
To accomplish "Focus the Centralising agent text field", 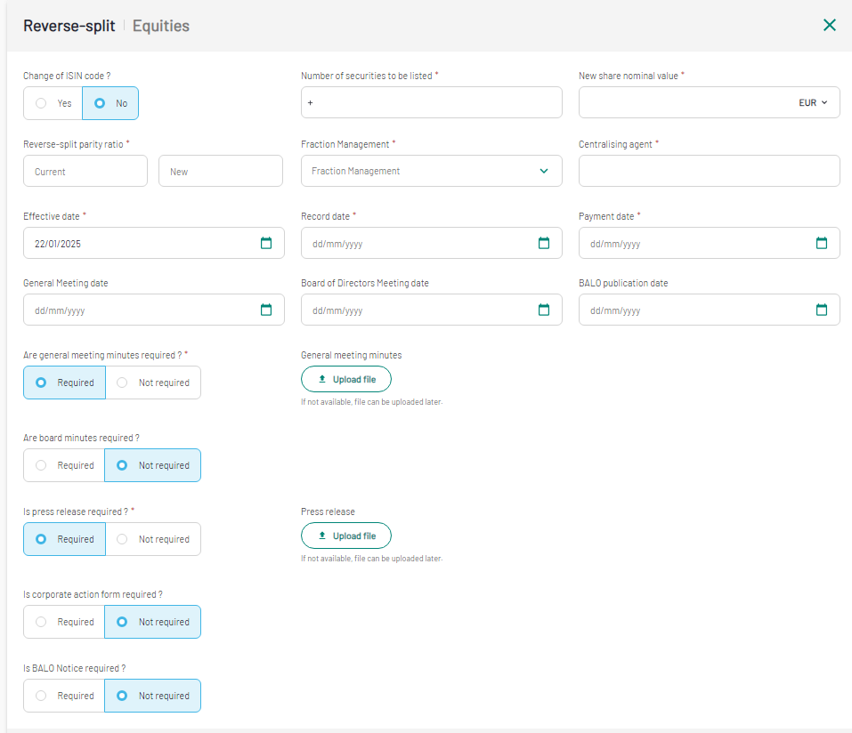I will coord(709,171).
